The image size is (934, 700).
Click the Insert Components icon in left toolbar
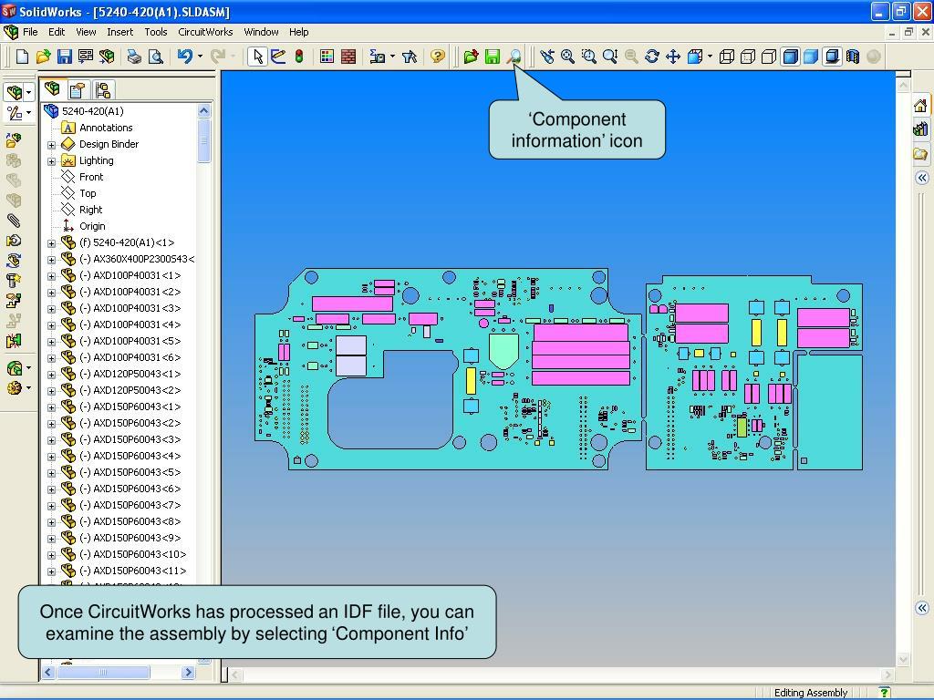point(14,140)
